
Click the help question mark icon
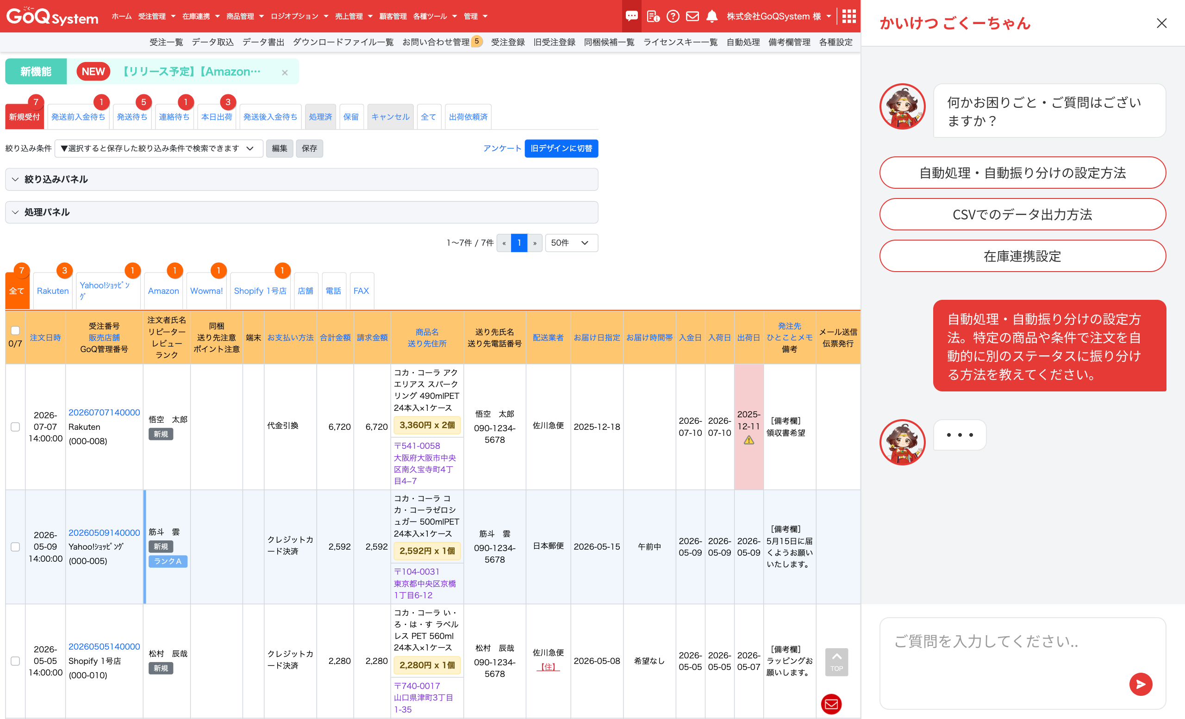tap(673, 16)
